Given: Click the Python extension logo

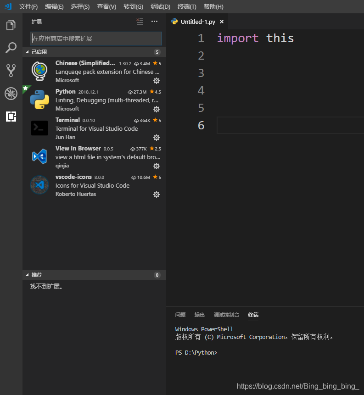Looking at the screenshot, I should (39, 100).
